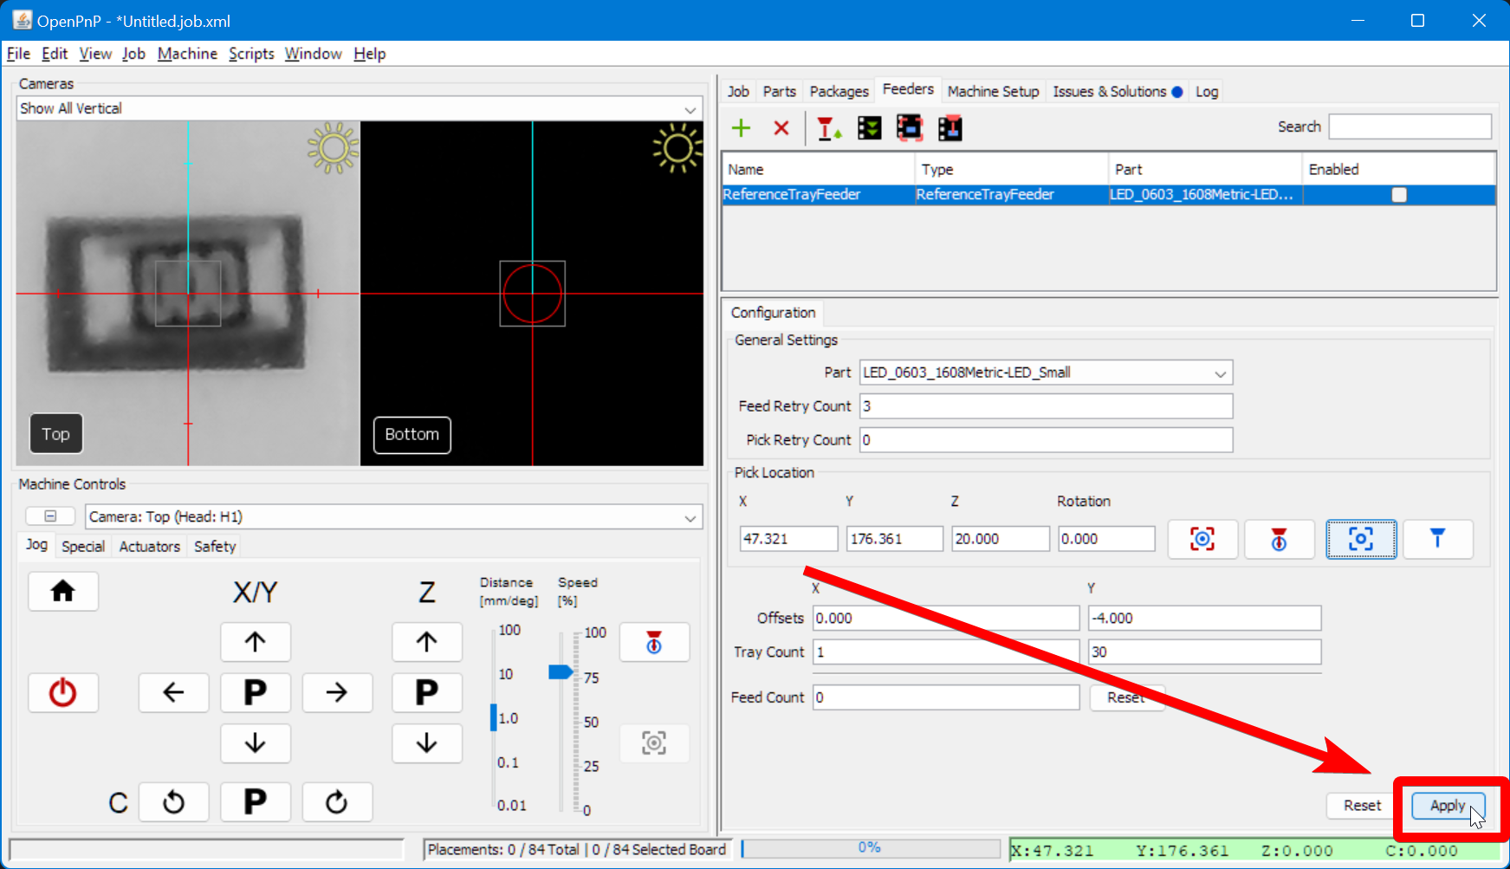Screen dimensions: 1510x869
Task: Click the Feed Retry Count field
Action: [x=1046, y=406]
